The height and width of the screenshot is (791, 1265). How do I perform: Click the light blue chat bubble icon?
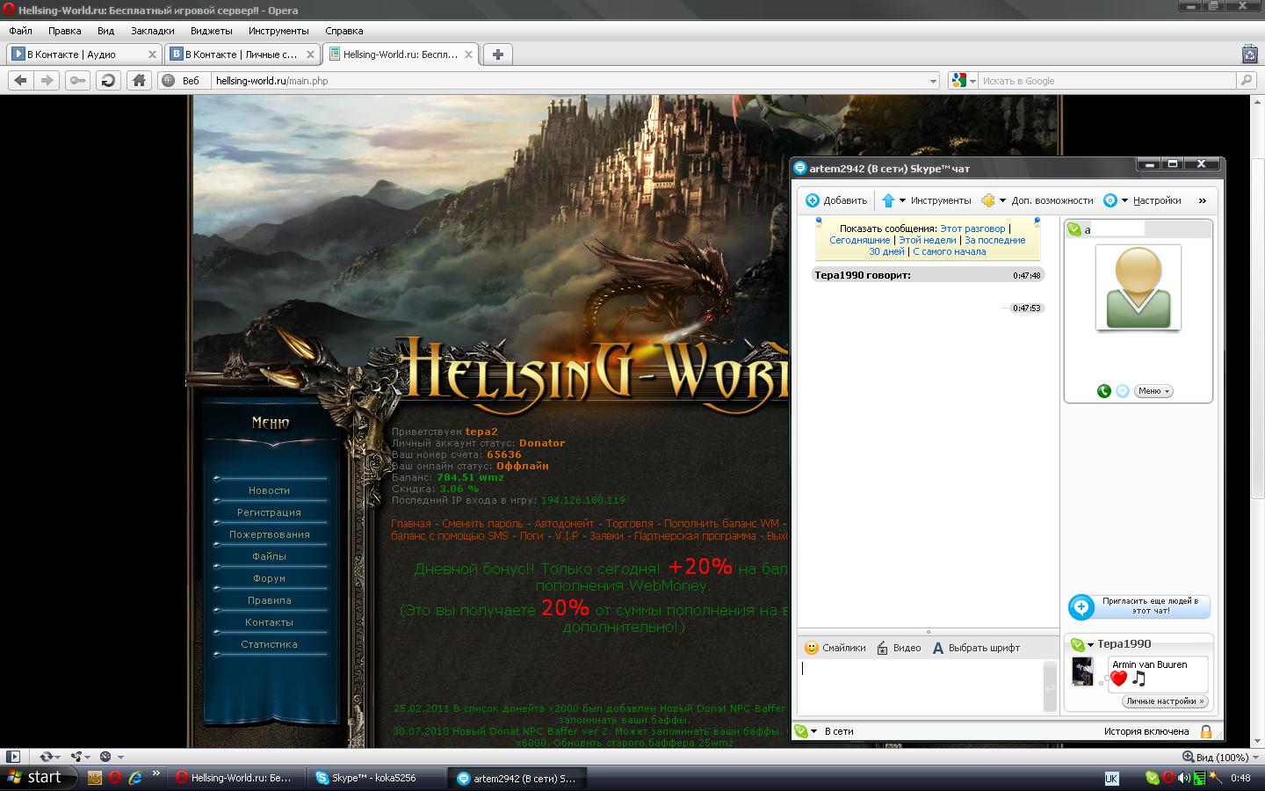(x=1122, y=391)
